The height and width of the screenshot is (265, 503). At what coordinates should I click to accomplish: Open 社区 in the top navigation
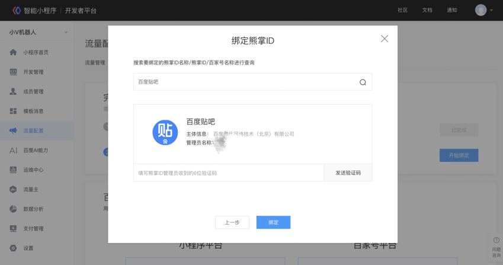403,10
